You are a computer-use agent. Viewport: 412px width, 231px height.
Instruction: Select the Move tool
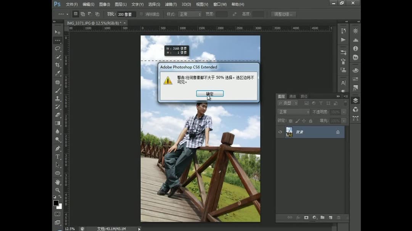[x=58, y=32]
